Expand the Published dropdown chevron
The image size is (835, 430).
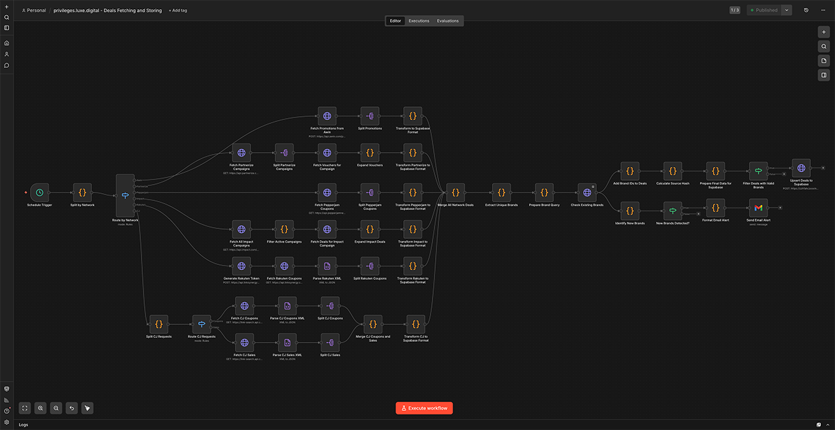(787, 10)
